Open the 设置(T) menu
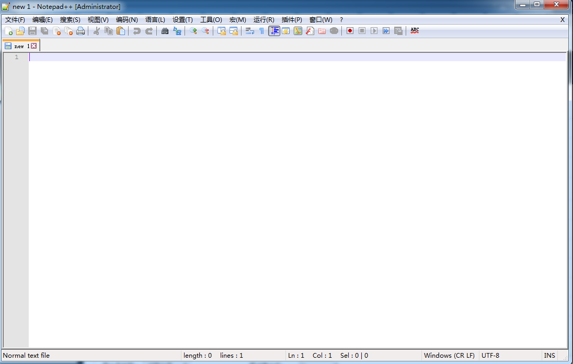Screen dimensions: 573x364 point(182,20)
